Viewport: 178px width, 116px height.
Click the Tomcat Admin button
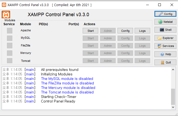point(108,61)
